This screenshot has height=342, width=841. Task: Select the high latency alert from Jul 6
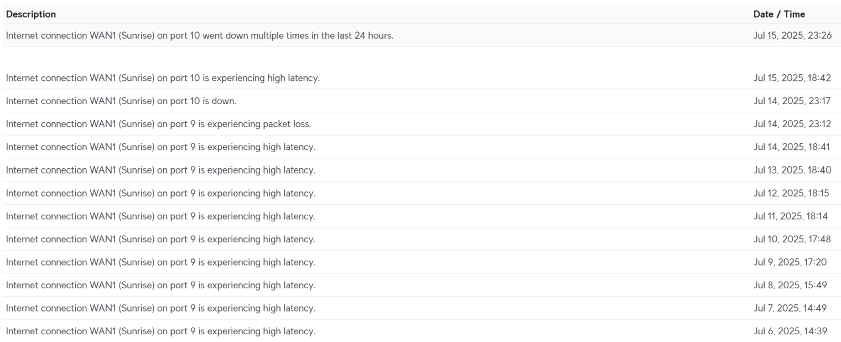160,331
